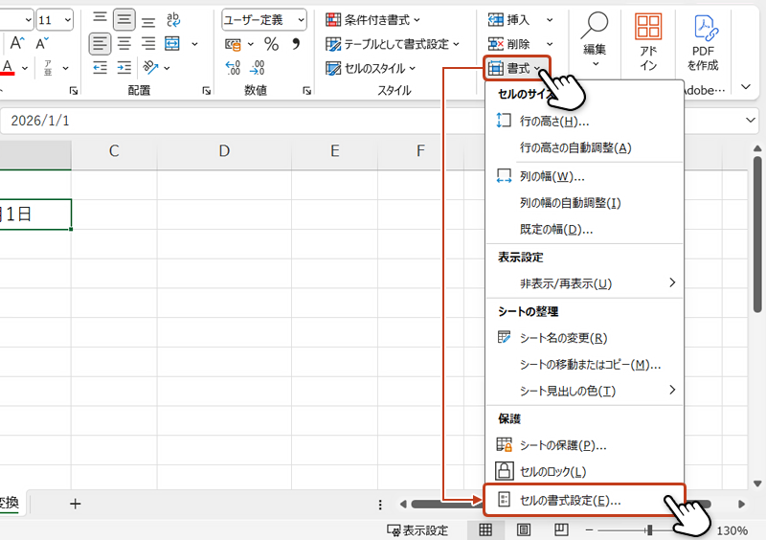Collapse the ribbon with chevron

tap(746, 87)
